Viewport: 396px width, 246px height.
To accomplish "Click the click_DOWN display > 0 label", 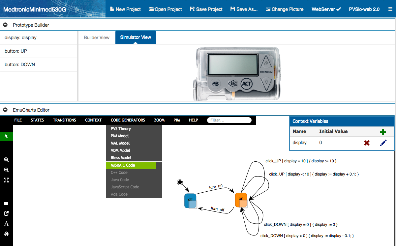I will click(x=307, y=236).
